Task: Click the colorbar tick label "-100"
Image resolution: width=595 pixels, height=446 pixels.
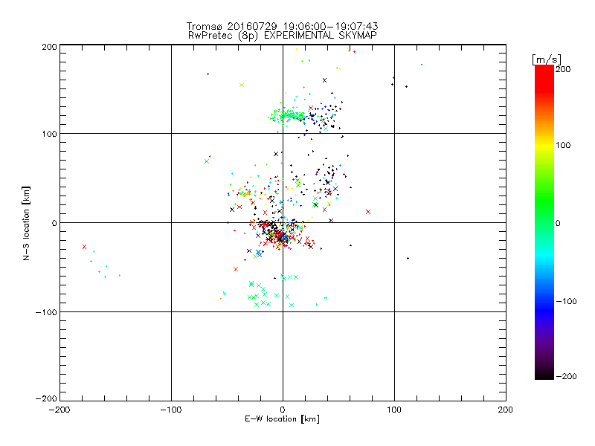Action: (566, 302)
